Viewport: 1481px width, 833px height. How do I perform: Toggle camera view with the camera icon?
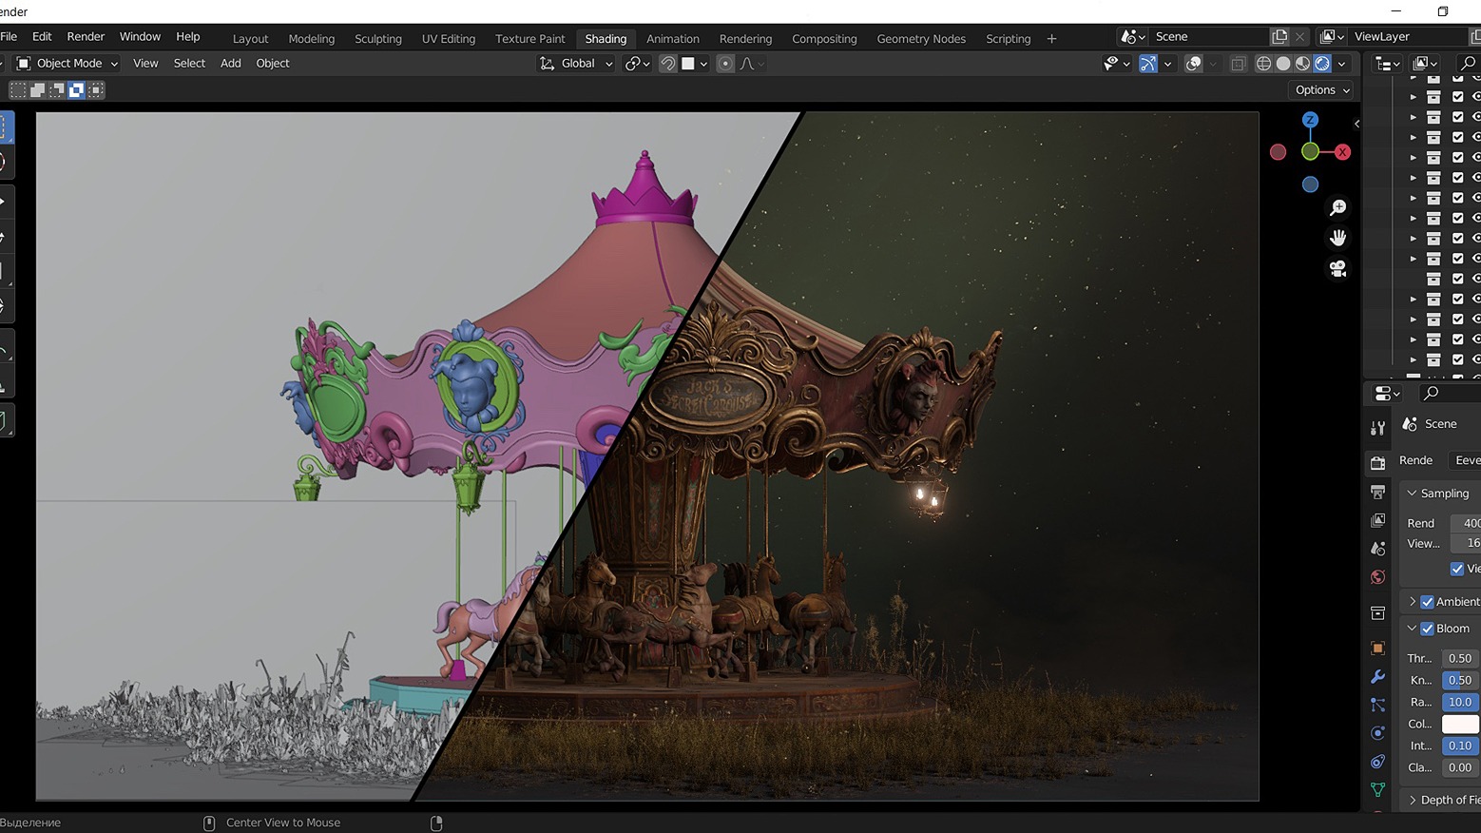point(1338,269)
